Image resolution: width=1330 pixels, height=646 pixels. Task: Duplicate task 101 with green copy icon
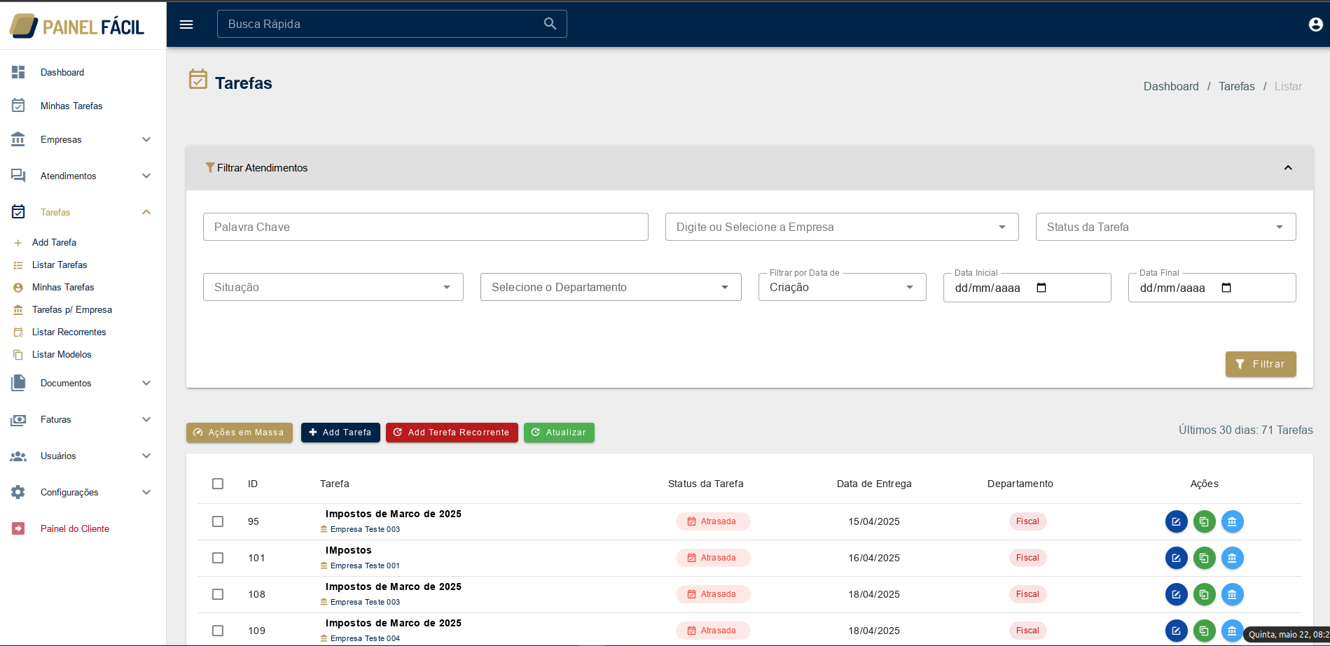(x=1204, y=558)
